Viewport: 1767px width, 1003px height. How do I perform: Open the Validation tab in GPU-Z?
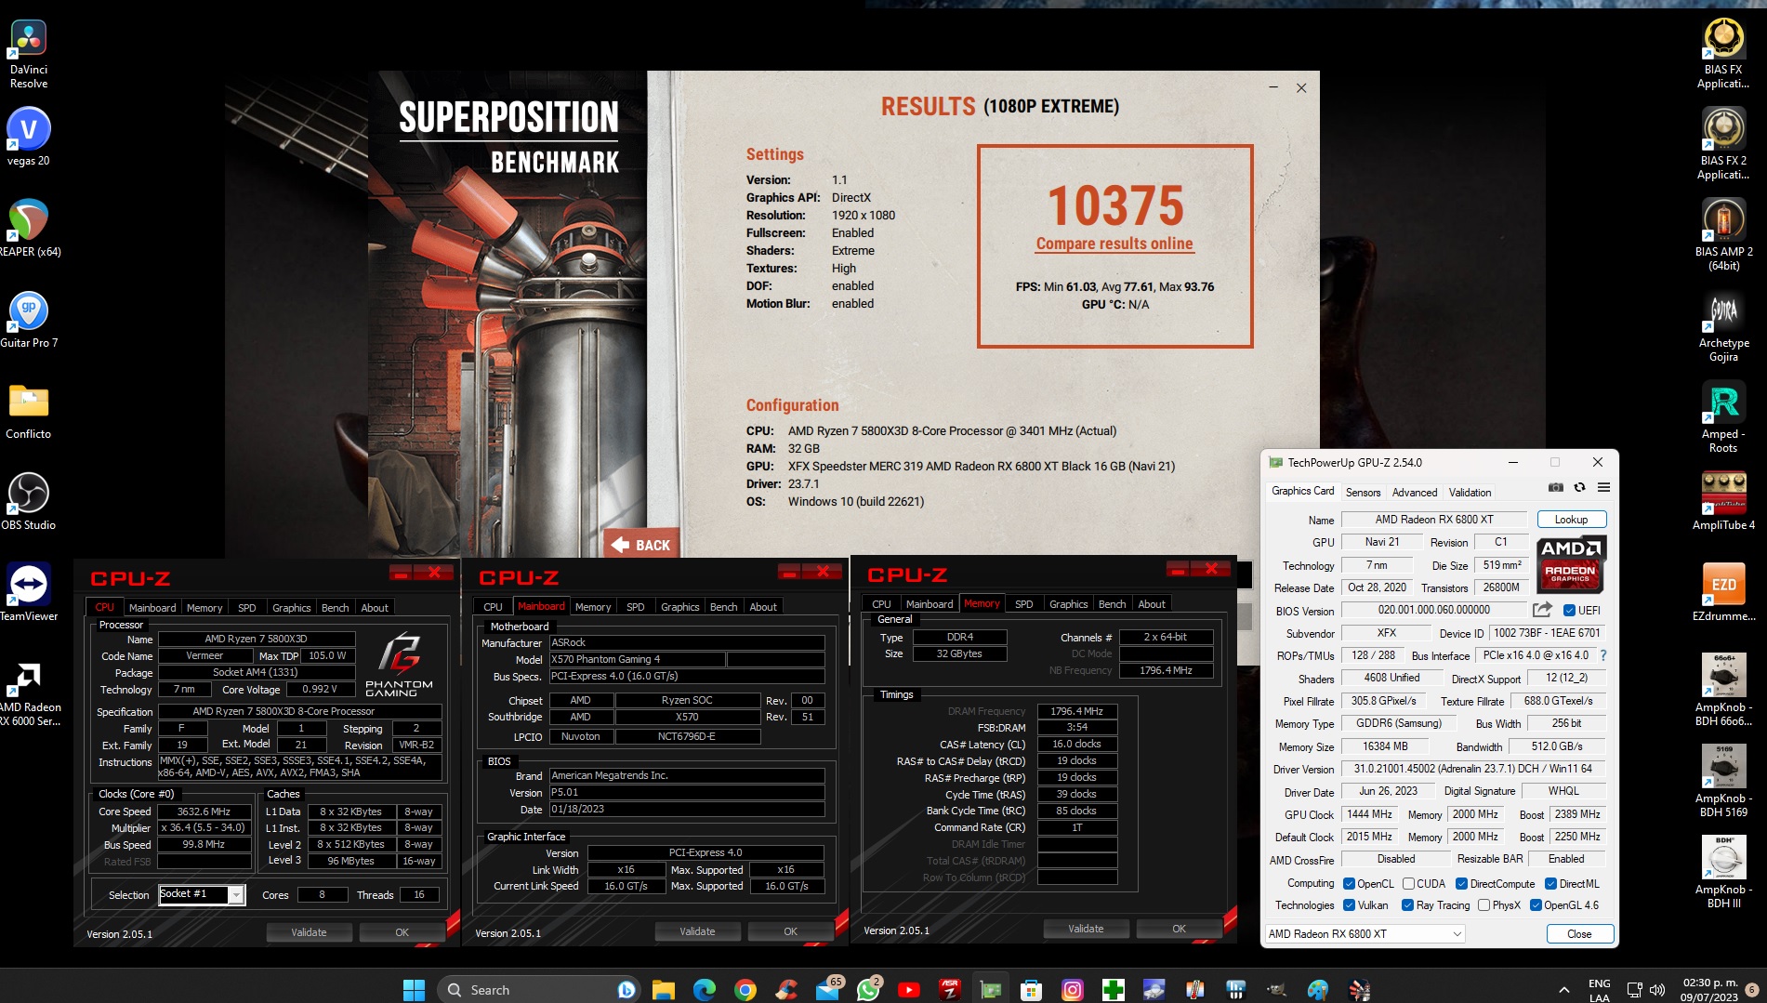[1470, 493]
